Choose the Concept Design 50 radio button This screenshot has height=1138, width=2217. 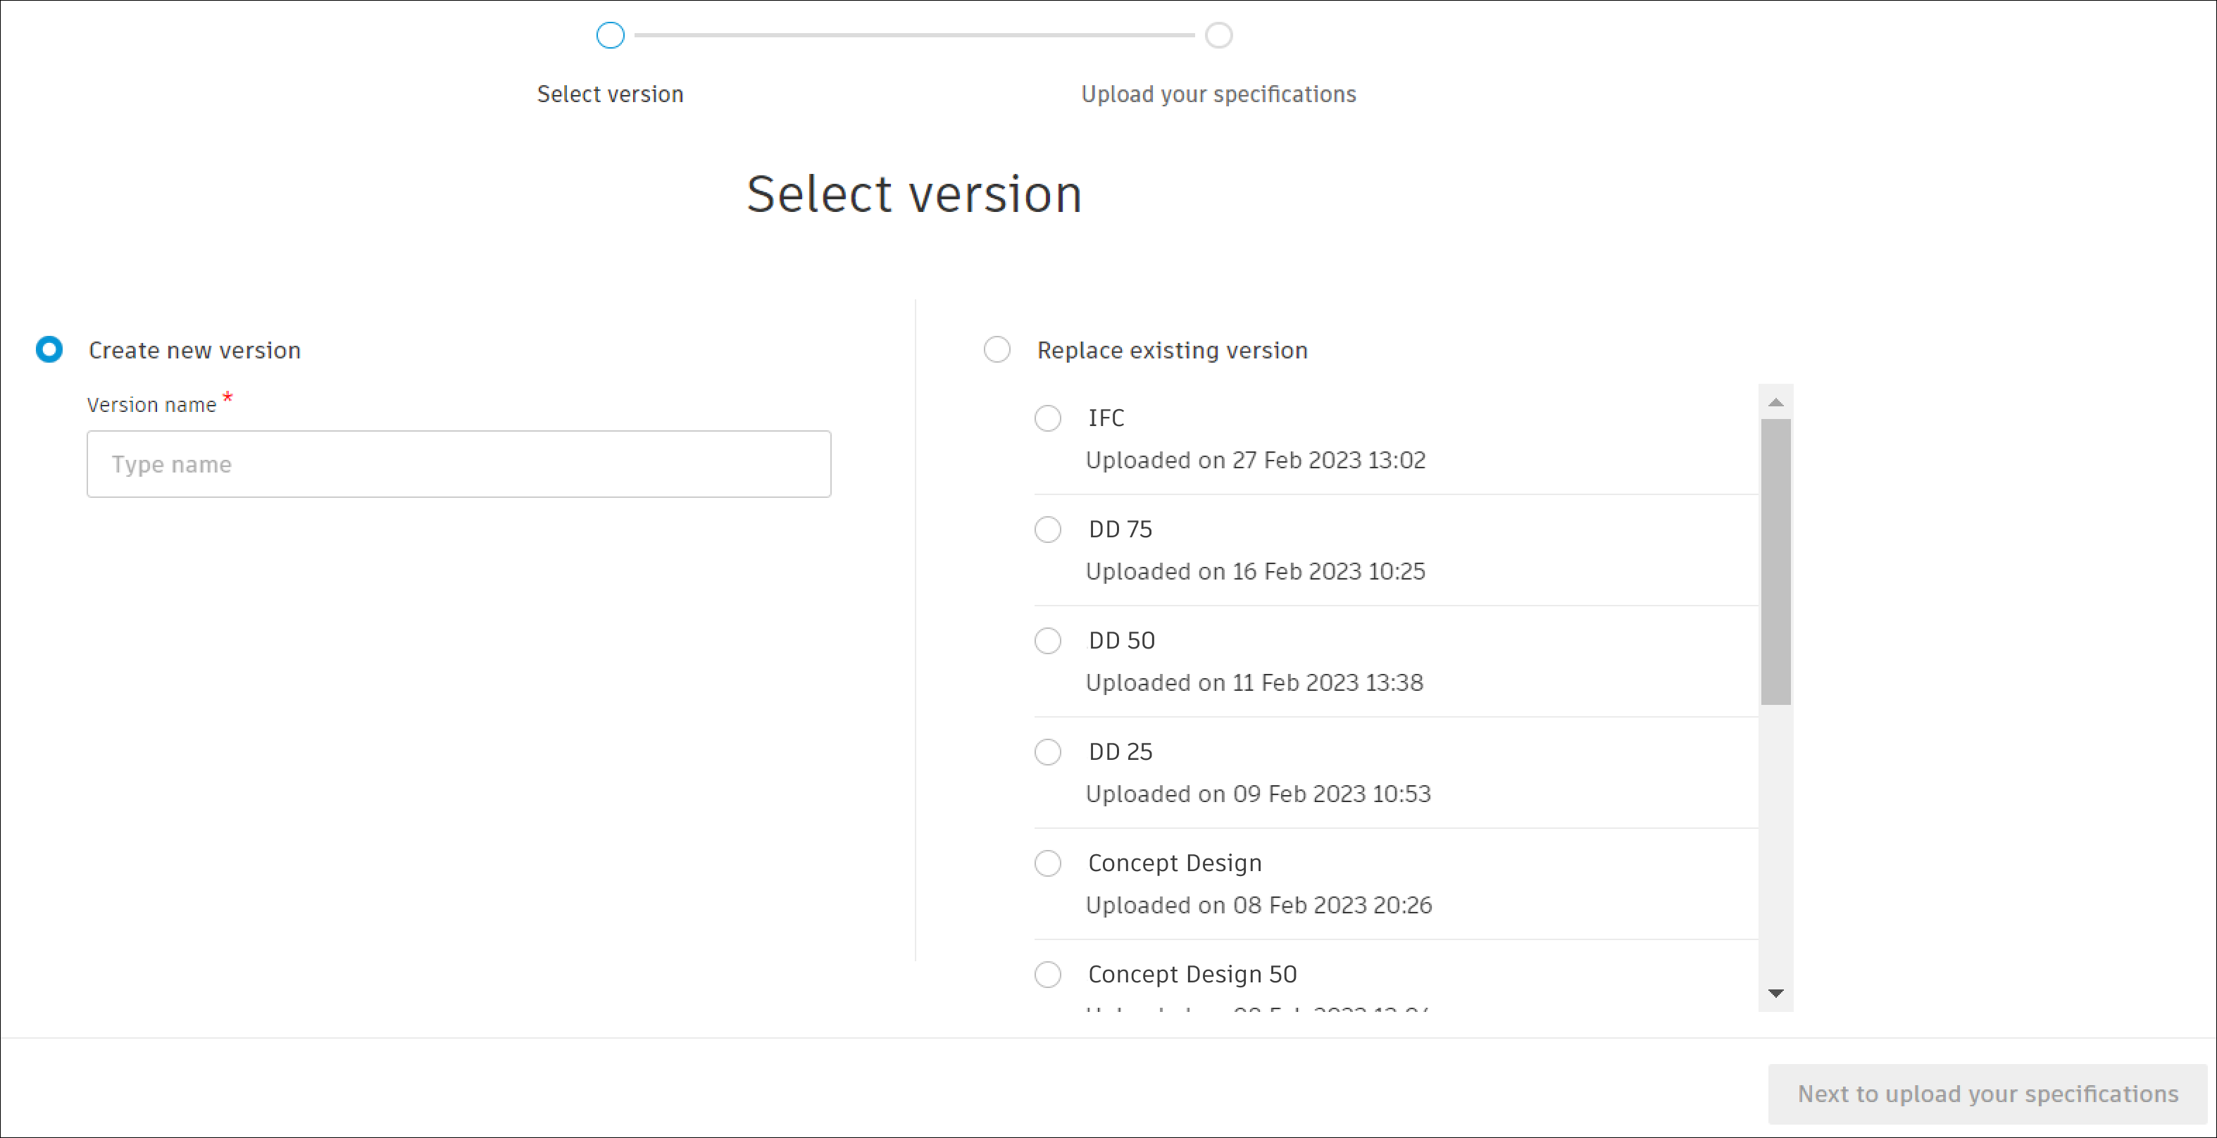click(x=1047, y=975)
